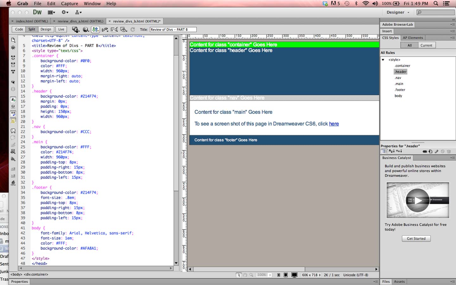Click the Get Started button
Viewport: 456px width, 285px height.
[416, 238]
